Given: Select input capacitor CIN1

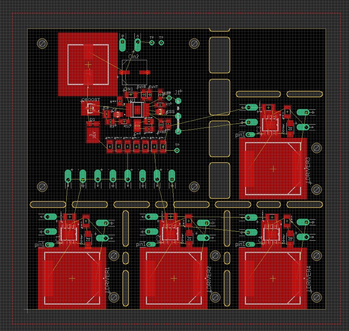Looking at the screenshot, I should (x=131, y=95).
